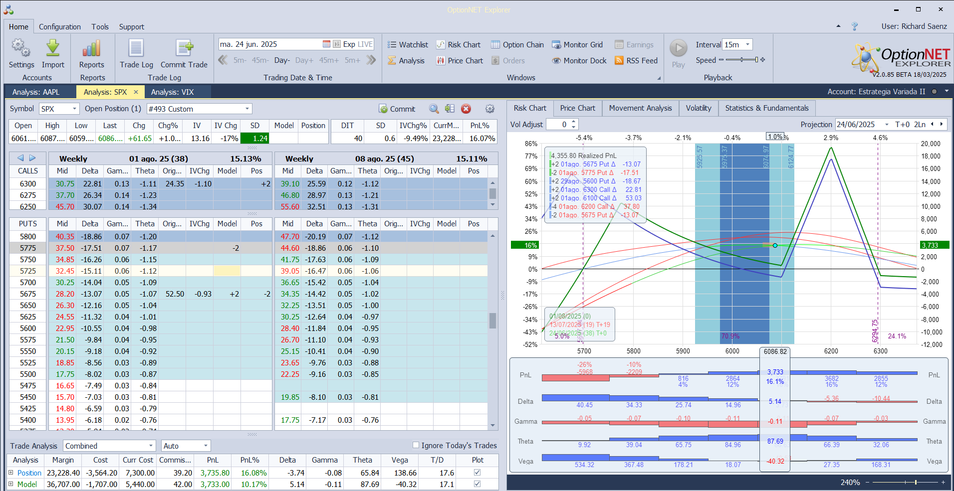Enable Ignore Today's Trades checkbox
The width and height of the screenshot is (954, 491).
click(416, 445)
